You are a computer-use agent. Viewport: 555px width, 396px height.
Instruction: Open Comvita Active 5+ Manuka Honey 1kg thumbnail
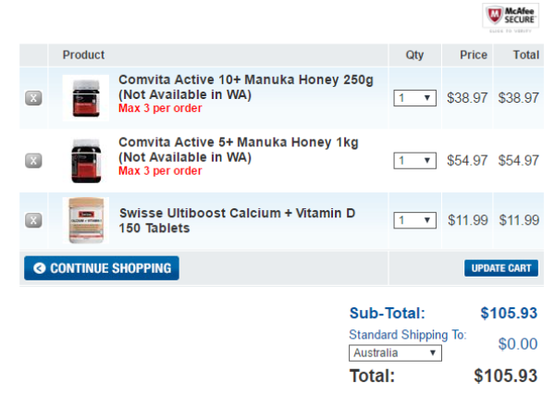tap(86, 160)
